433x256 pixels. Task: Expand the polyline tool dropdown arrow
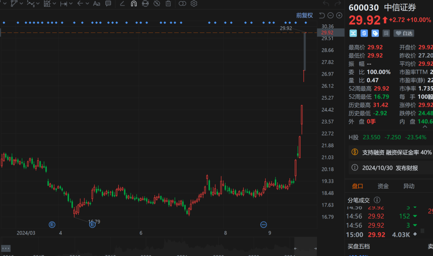pos(21,4)
